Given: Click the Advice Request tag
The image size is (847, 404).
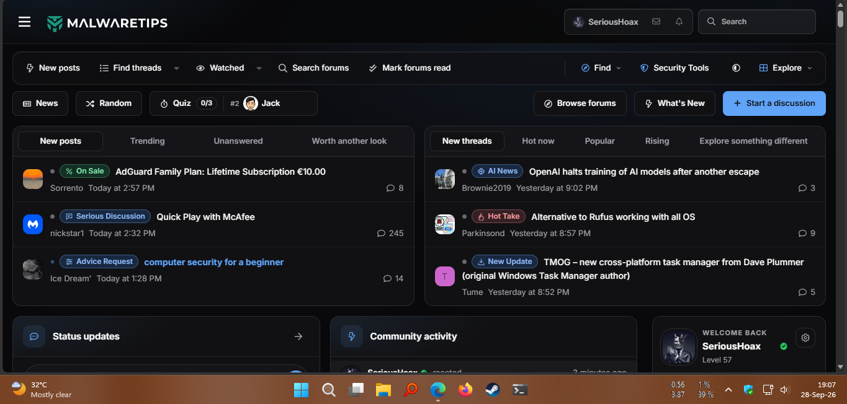Looking at the screenshot, I should (99, 261).
